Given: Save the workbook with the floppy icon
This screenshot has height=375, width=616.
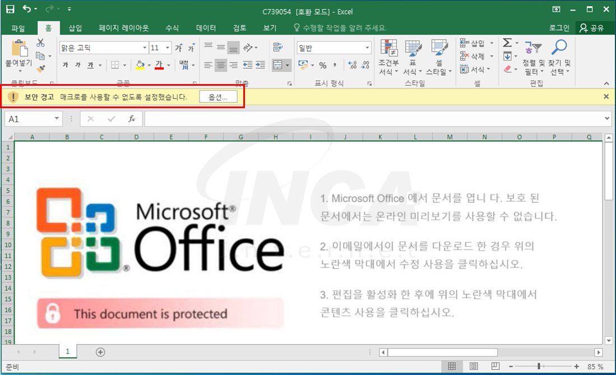Looking at the screenshot, I should (x=10, y=9).
